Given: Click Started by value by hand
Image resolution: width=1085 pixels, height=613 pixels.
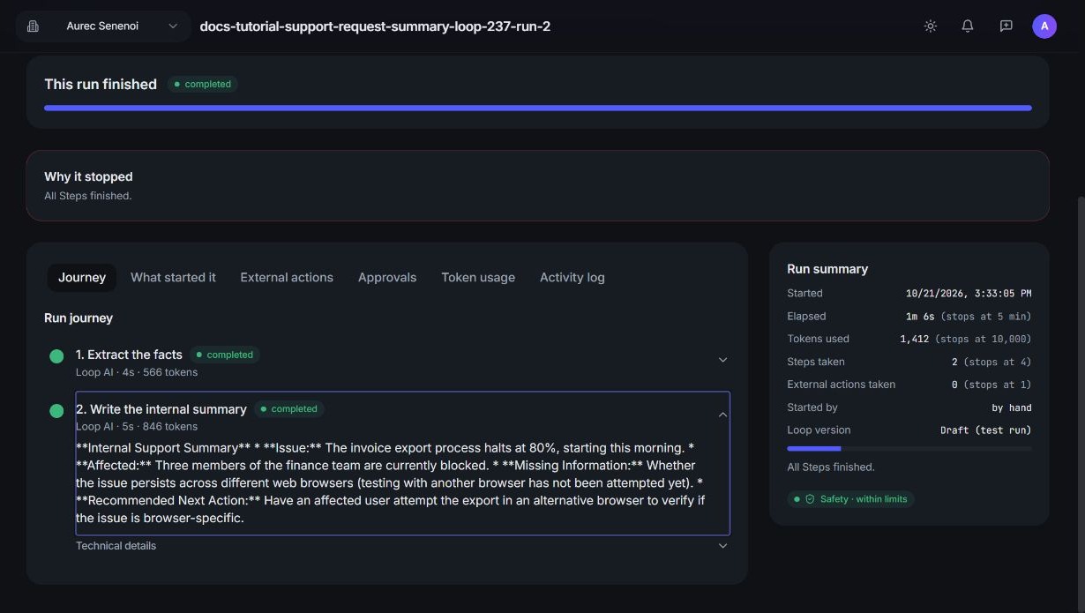Looking at the screenshot, I should pyautogui.click(x=1011, y=407).
